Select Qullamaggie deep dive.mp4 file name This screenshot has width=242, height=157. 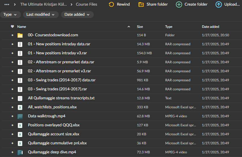52,152
